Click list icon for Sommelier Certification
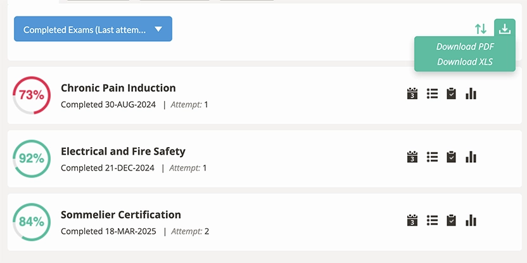Viewport: 527px width, 263px height. pos(432,221)
